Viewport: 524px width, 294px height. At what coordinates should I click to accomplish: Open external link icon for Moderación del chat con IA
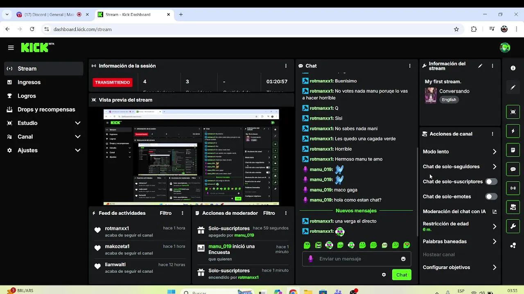(495, 212)
